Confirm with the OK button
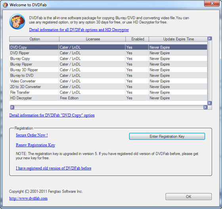222x209 pixels. coord(188,197)
